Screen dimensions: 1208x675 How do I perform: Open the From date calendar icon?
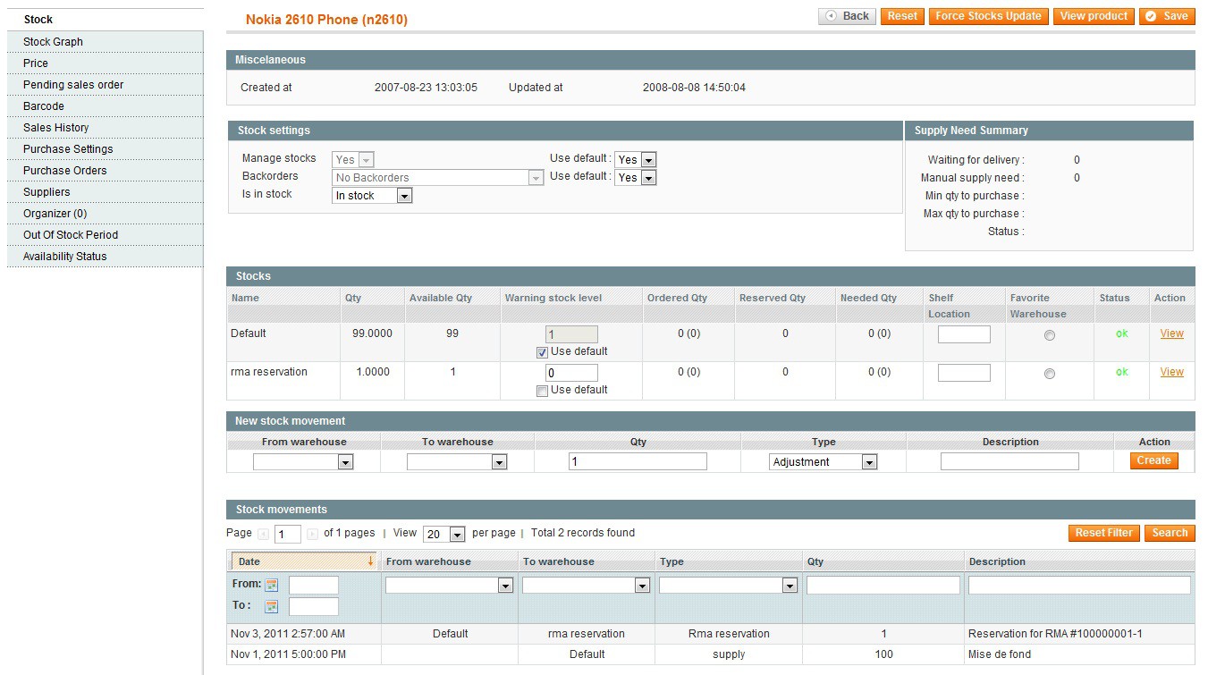[x=272, y=586]
